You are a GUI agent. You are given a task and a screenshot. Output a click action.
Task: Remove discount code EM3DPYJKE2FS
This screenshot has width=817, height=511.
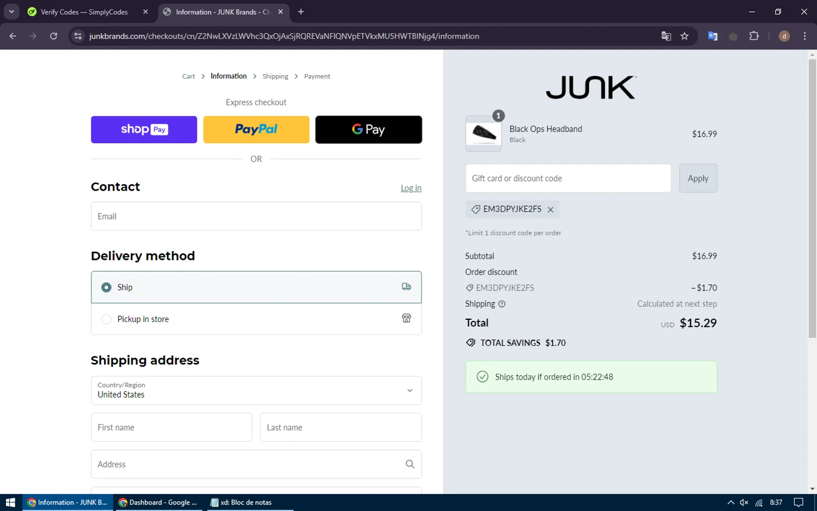[551, 209]
